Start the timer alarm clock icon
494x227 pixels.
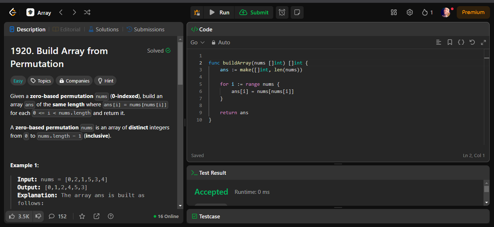pyautogui.click(x=282, y=12)
